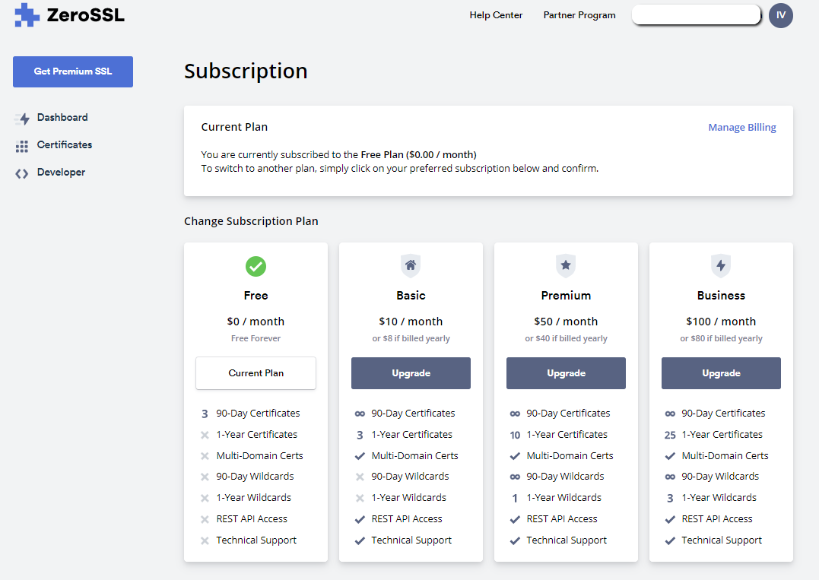819x580 pixels.
Task: Click Business '1-Year Wildcards' feature text
Action: pyautogui.click(x=719, y=497)
